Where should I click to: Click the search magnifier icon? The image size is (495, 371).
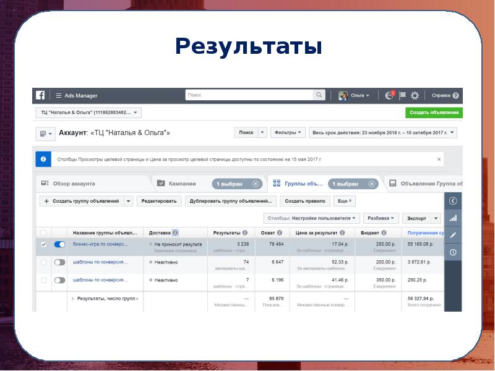319,95
